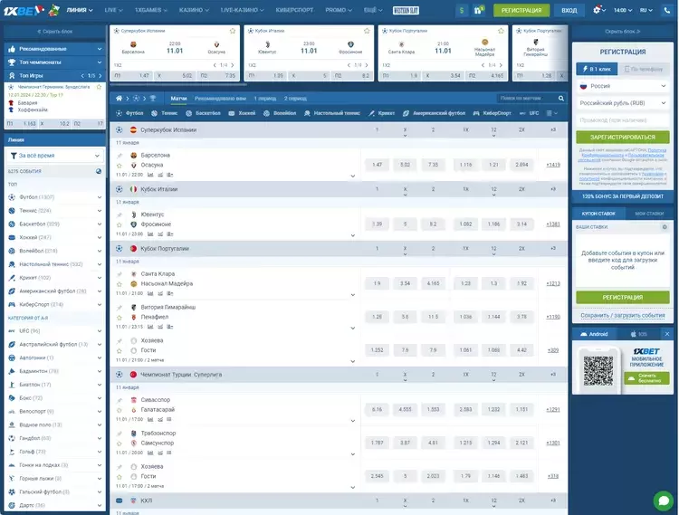This screenshot has height=515, width=679.
Task: Open the gift bonus icon in header
Action: [x=479, y=10]
